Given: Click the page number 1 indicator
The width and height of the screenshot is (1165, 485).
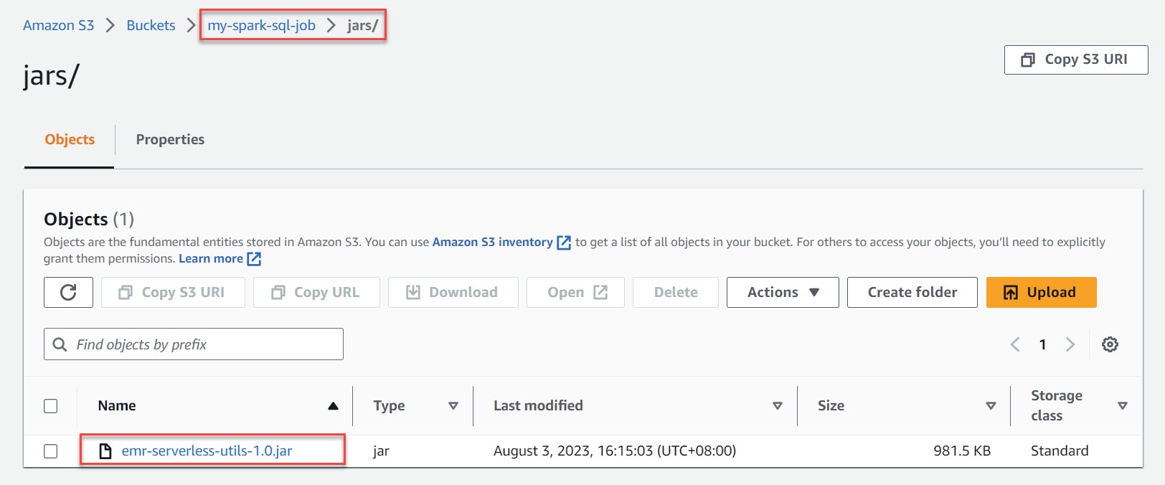Looking at the screenshot, I should point(1042,344).
